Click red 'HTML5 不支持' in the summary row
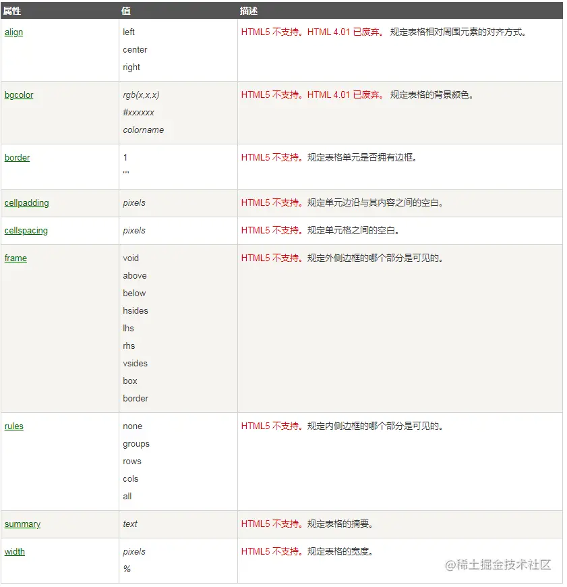Viewport: 567px width, 587px height. 270,524
